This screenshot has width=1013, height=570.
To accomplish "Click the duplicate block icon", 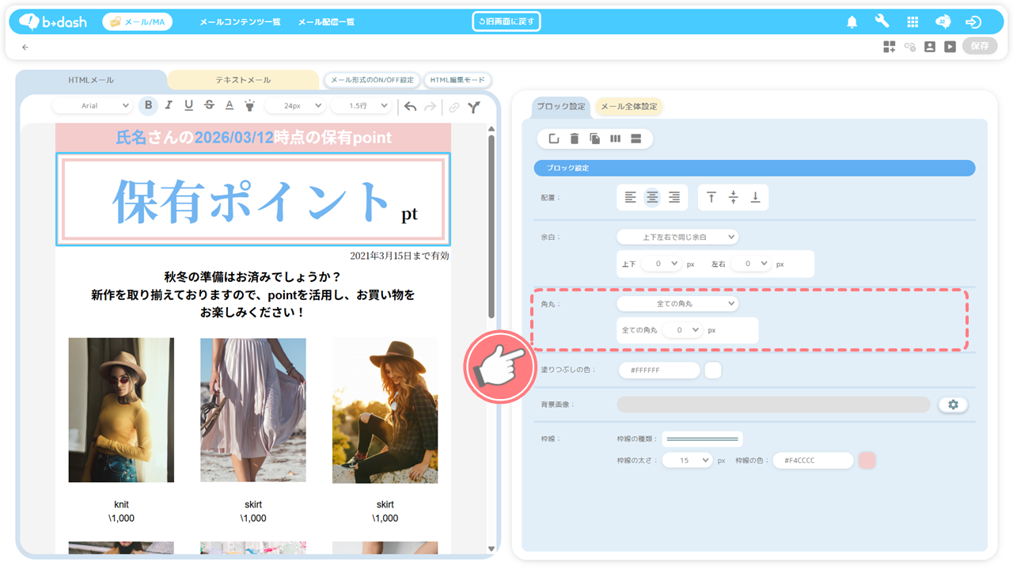I will click(x=595, y=139).
